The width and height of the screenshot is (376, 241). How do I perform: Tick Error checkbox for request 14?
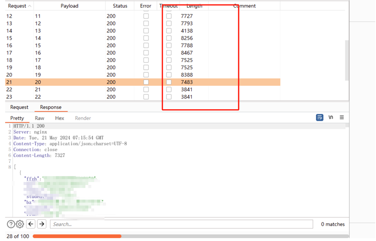[x=146, y=31]
